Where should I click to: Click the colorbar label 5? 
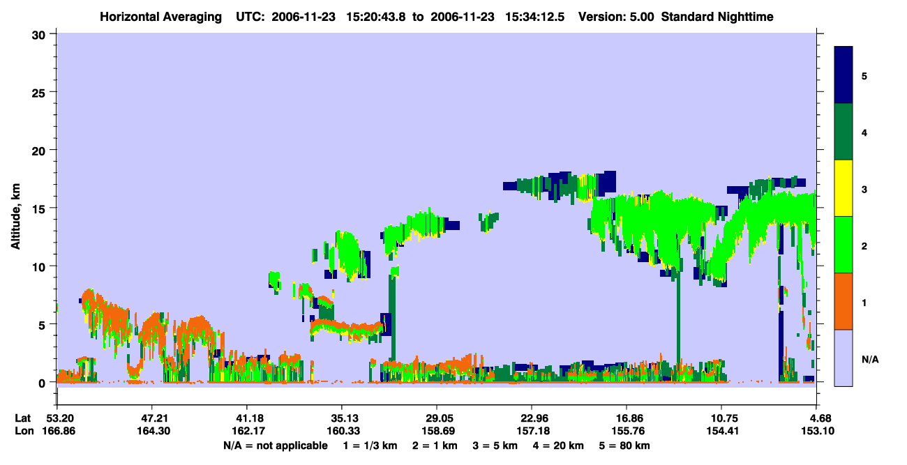click(x=864, y=75)
